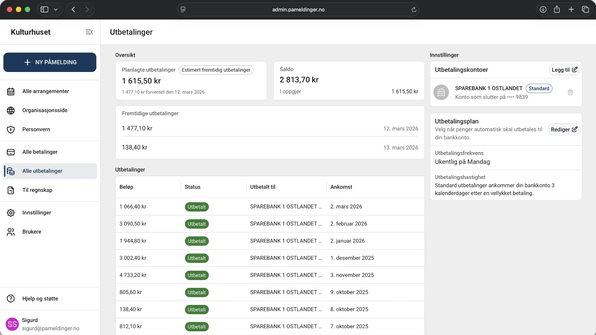Reload the page in the address bar
The width and height of the screenshot is (596, 335).
(413, 10)
